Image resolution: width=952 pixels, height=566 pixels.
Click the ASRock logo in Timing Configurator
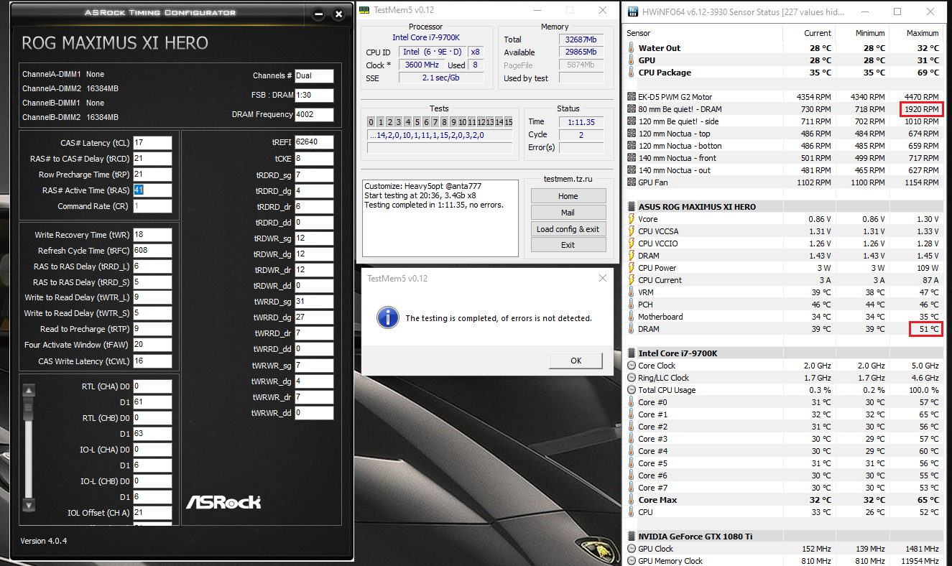(x=223, y=501)
